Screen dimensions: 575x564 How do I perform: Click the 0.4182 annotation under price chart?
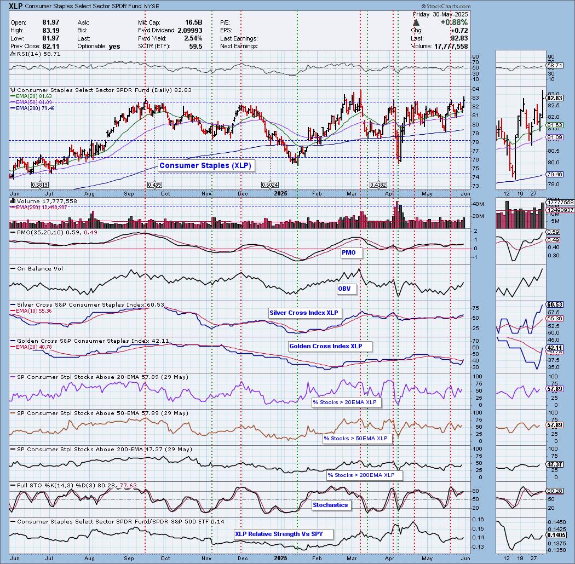click(378, 185)
